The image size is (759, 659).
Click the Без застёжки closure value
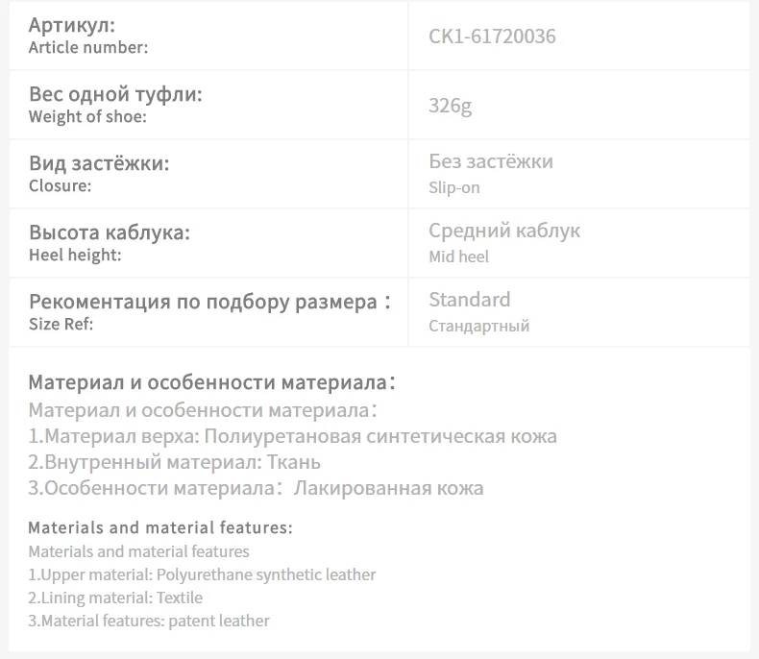point(491,161)
